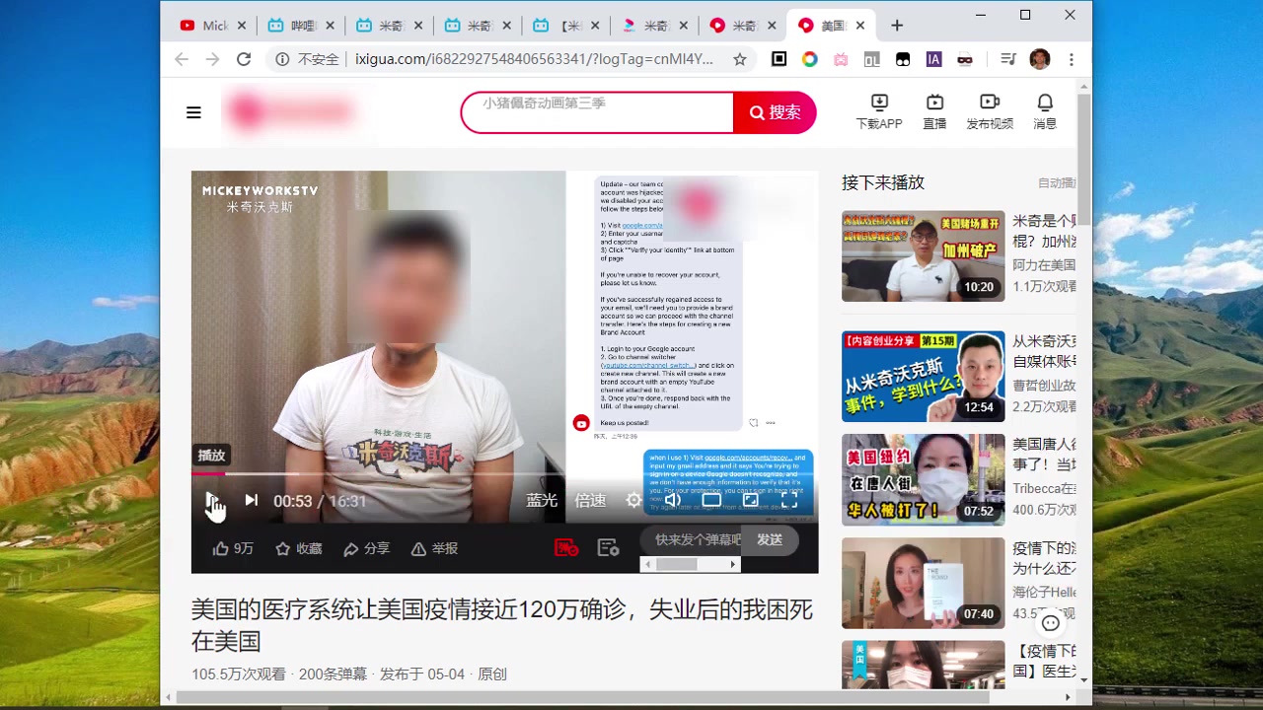Open 消息 notifications bell

(1045, 111)
